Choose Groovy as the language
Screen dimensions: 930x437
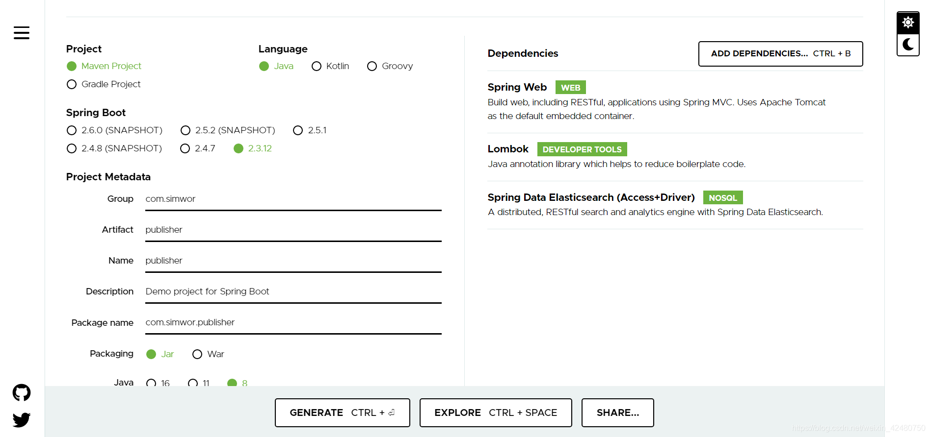[390, 66]
